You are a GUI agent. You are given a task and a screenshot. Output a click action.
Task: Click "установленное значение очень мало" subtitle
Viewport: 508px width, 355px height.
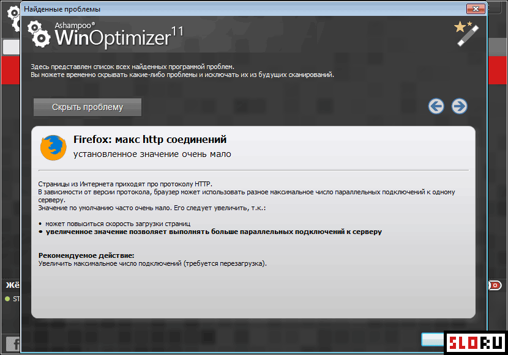click(152, 154)
